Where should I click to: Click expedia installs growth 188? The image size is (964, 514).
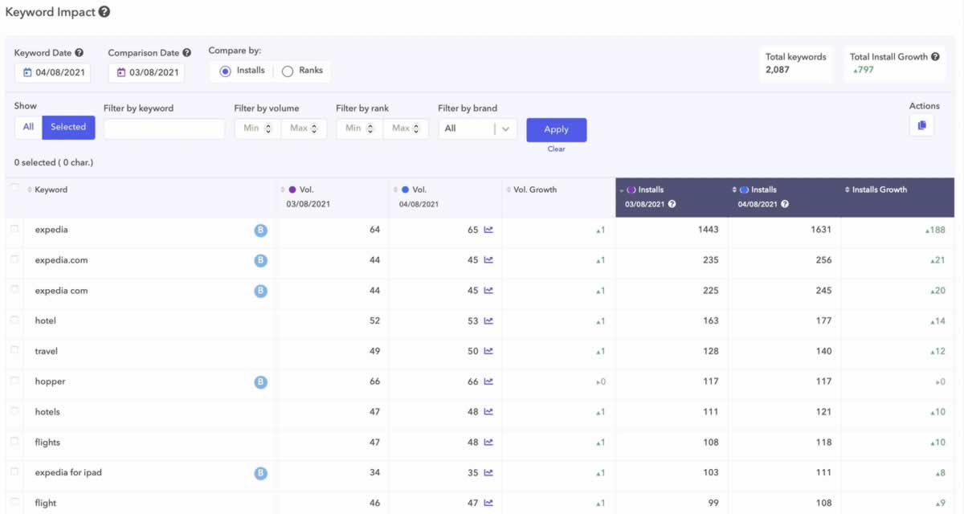936,230
